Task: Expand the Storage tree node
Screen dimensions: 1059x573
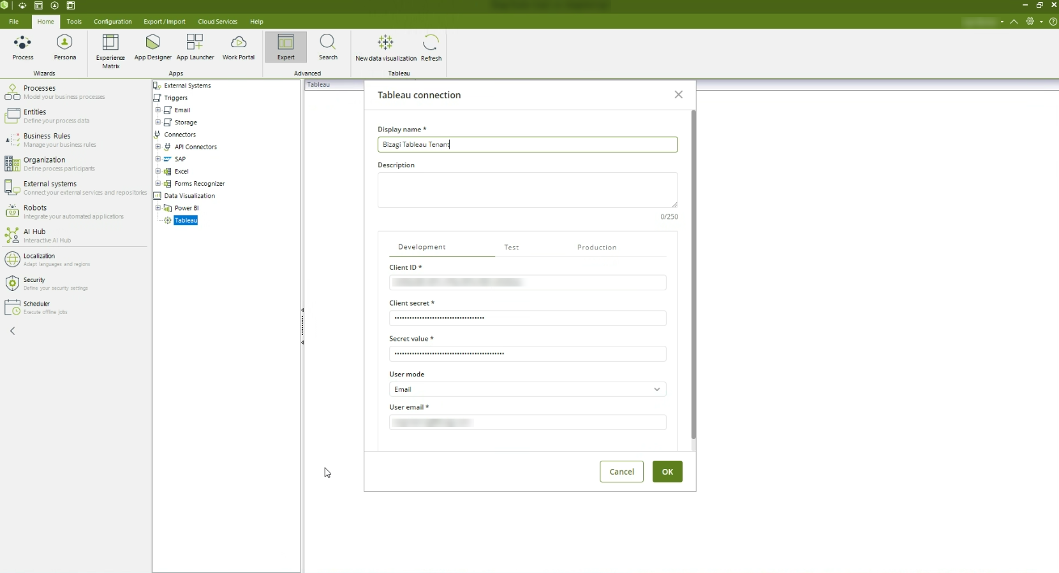Action: click(158, 122)
